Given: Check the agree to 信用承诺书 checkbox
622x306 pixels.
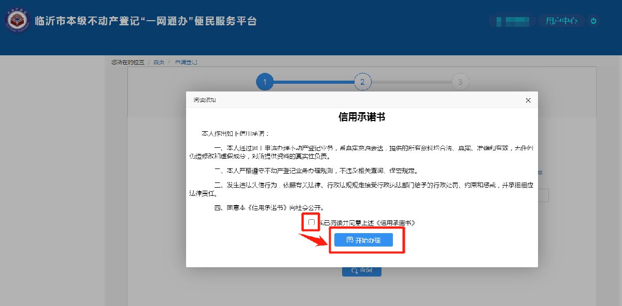Looking at the screenshot, I should point(312,222).
